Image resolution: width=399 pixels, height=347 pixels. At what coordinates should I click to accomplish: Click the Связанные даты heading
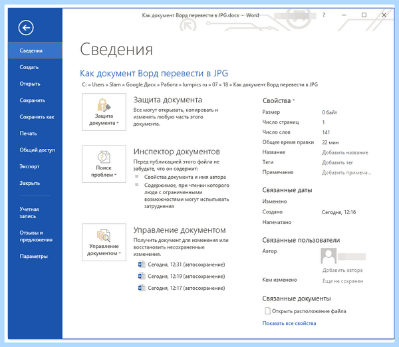click(x=287, y=190)
